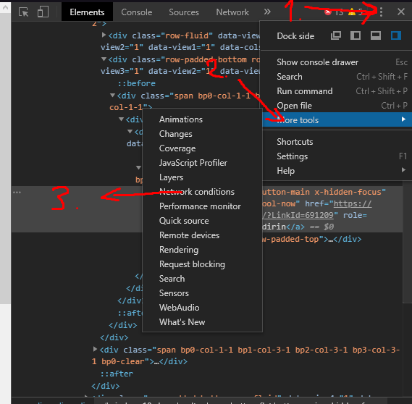Open the Rendering tool
Viewport: 412px width, 404px height.
point(202,250)
